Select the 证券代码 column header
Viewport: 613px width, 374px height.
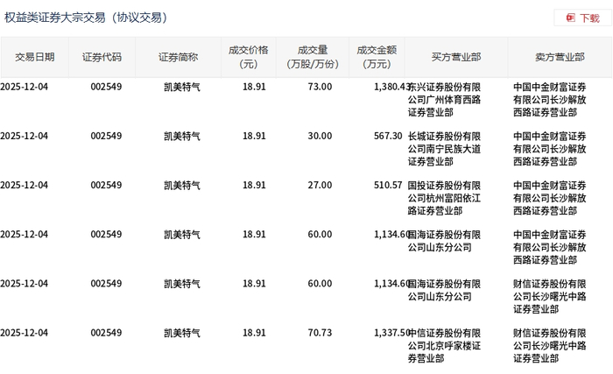(x=102, y=57)
